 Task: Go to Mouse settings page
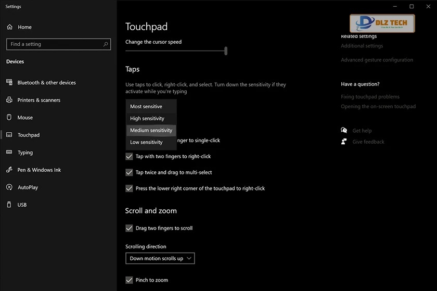tap(25, 118)
